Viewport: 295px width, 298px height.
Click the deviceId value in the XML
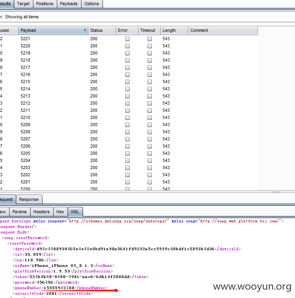pos(126,249)
